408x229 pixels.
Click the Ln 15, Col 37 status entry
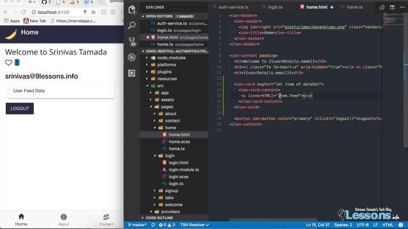pyautogui.click(x=317, y=225)
